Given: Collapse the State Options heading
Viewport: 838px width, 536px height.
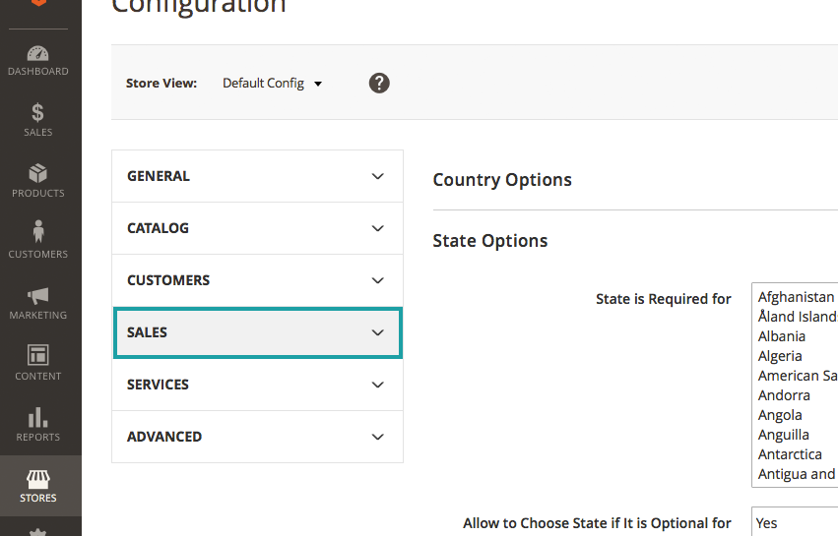Looking at the screenshot, I should coord(490,241).
